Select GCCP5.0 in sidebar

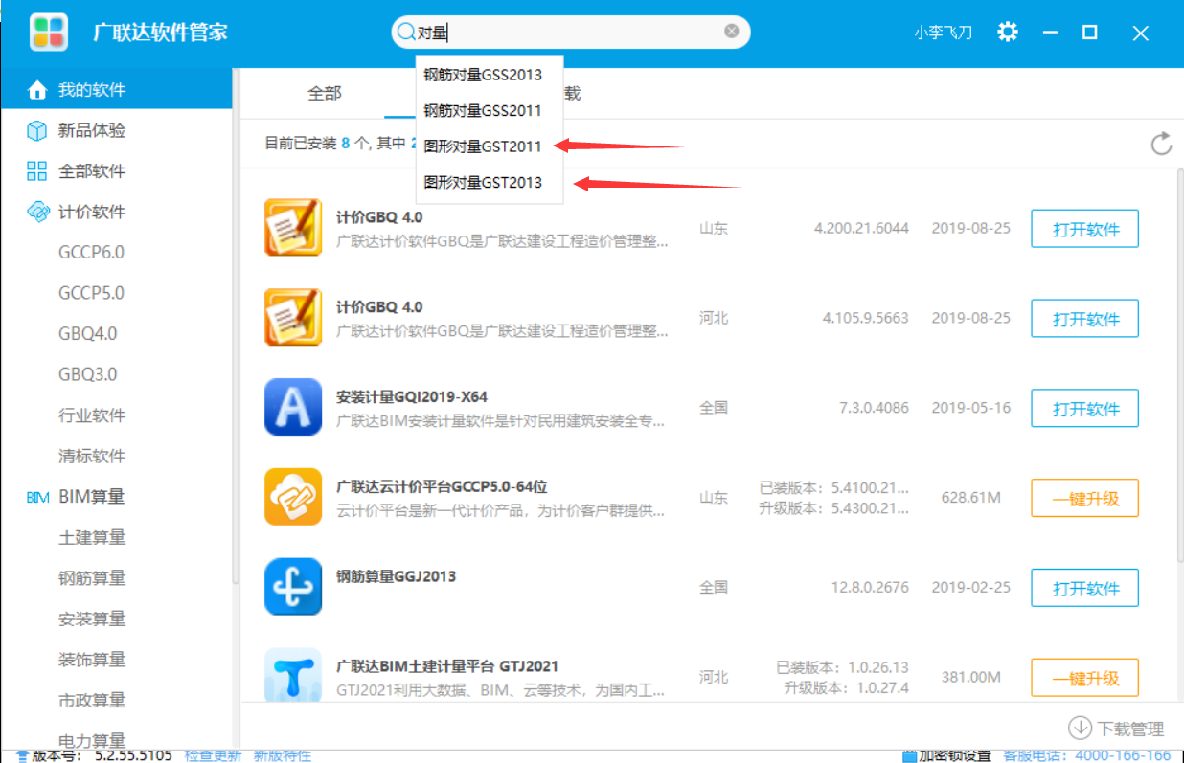[91, 293]
